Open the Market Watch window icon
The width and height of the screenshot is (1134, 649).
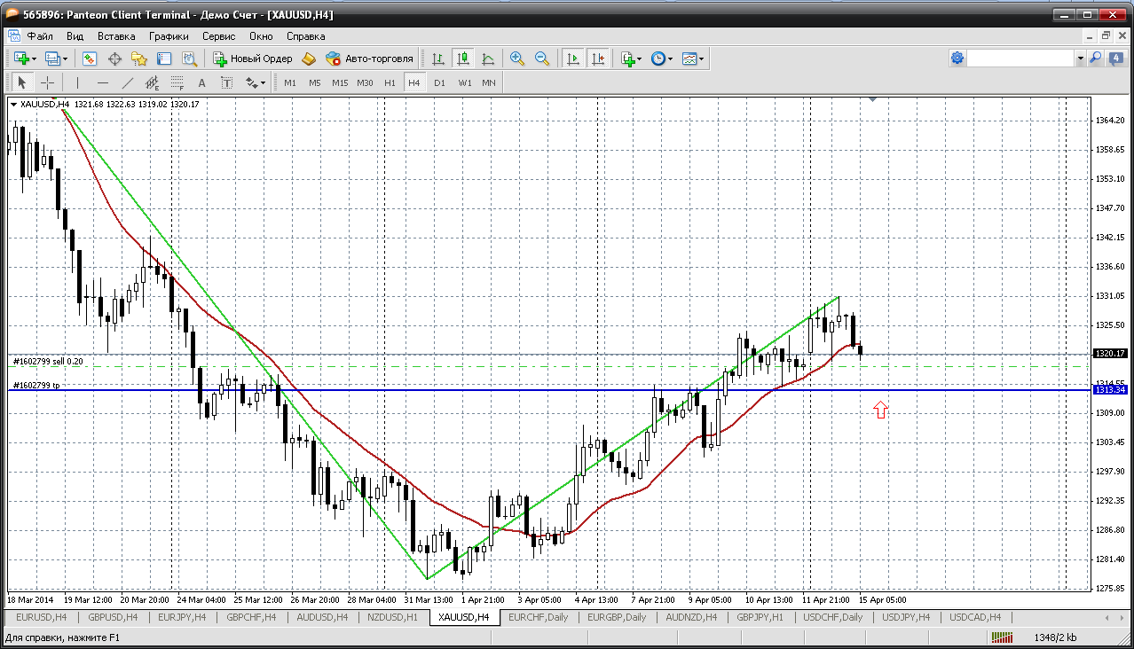click(90, 59)
